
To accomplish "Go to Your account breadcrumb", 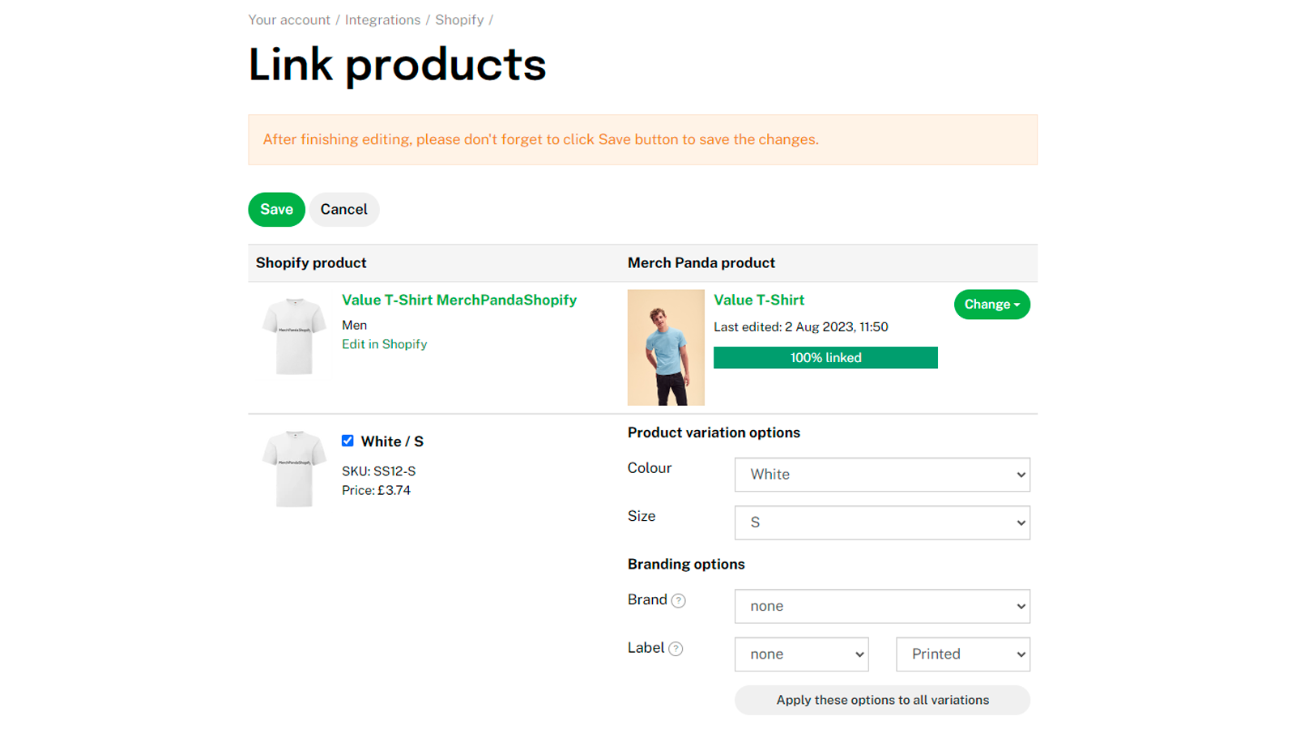I will coord(289,19).
